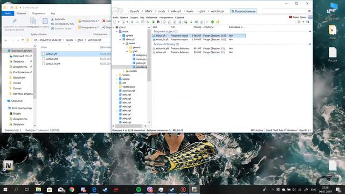Open the Viber icon in the taskbar
Viewport: 345px width, 194px height.
[x=150, y=189]
